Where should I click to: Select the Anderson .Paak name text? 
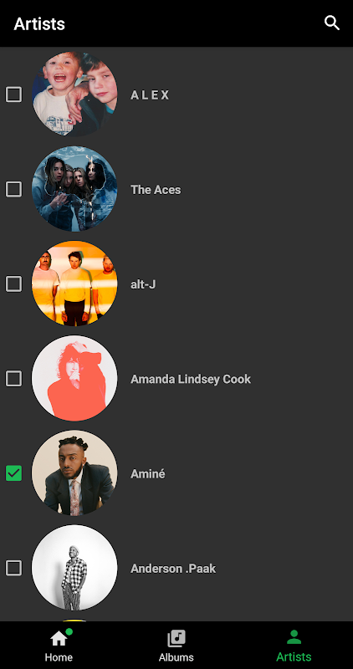click(x=173, y=569)
